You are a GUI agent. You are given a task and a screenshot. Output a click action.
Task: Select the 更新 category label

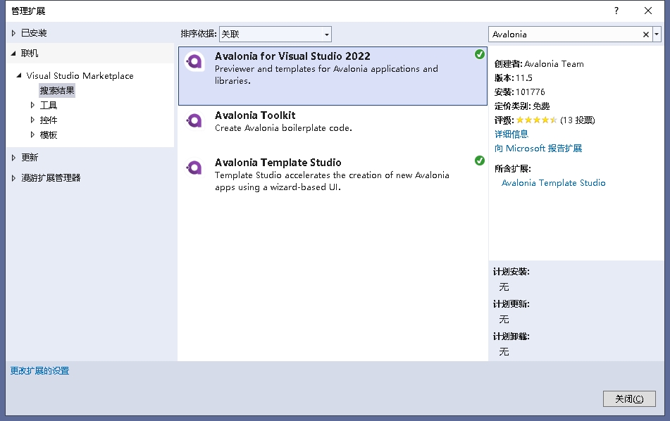[30, 158]
